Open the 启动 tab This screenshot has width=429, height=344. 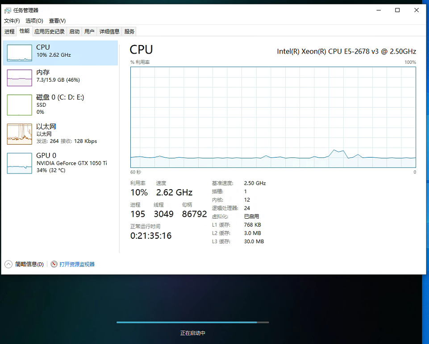click(x=75, y=31)
